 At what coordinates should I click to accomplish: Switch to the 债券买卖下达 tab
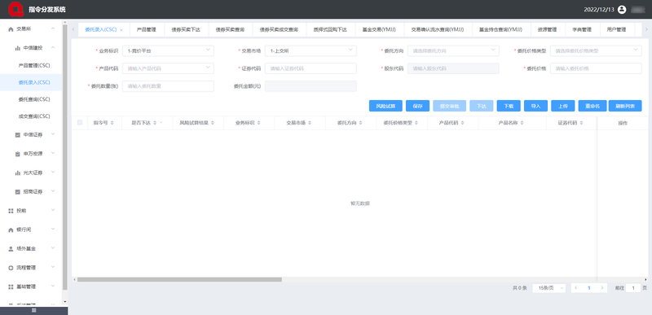[186, 29]
